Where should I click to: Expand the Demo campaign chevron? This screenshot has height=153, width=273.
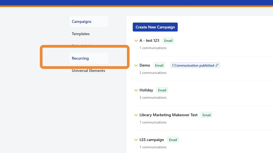(136, 65)
